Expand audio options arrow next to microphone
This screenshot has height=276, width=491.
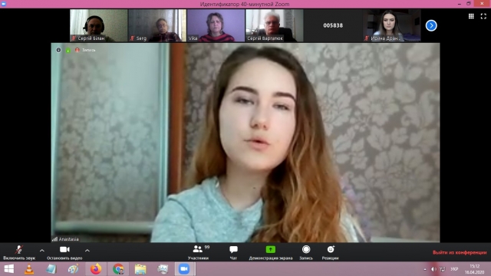pos(42,251)
